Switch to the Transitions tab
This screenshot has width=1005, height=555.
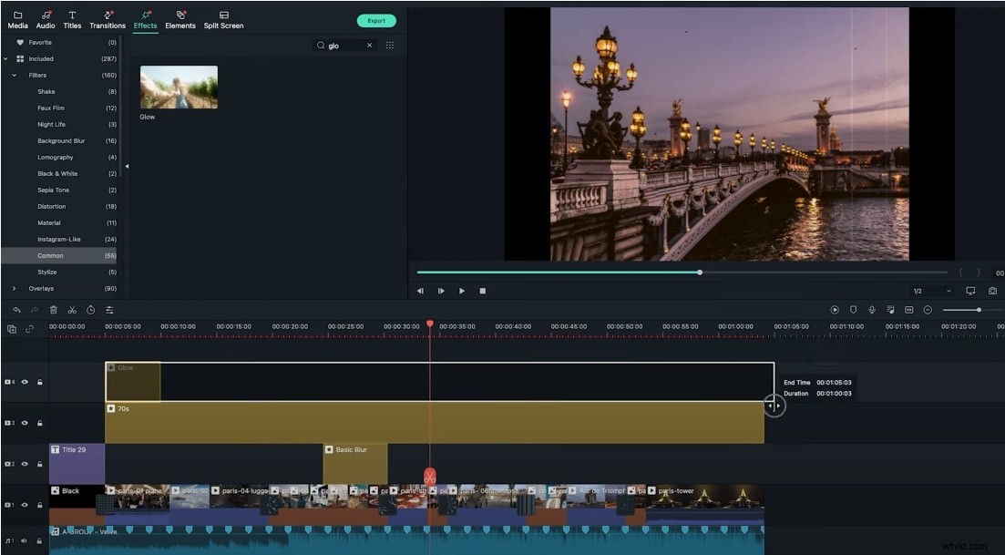[x=107, y=20]
